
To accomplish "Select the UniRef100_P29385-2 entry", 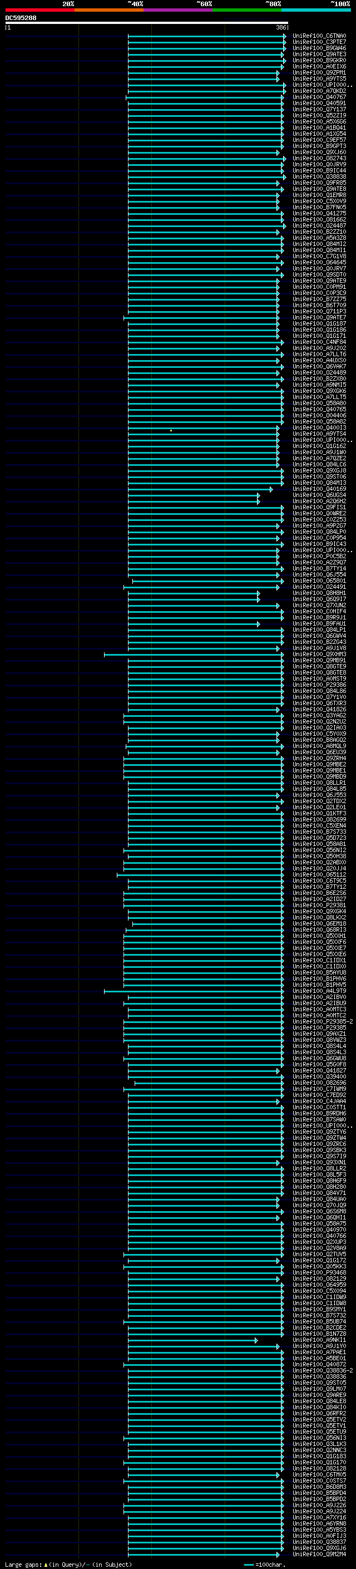I will (323, 1021).
